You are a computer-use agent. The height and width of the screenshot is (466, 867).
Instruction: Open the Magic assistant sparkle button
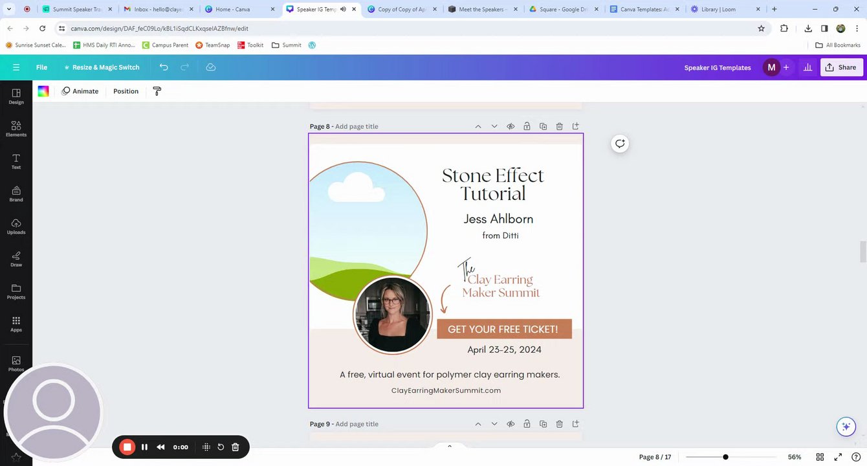point(846,427)
